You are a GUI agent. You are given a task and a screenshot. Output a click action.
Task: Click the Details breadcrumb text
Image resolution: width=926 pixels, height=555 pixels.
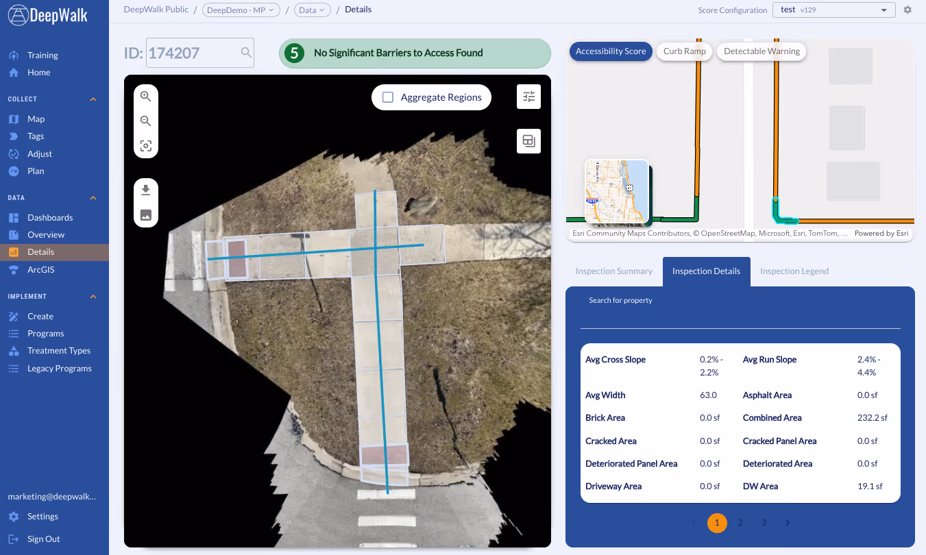pos(358,10)
